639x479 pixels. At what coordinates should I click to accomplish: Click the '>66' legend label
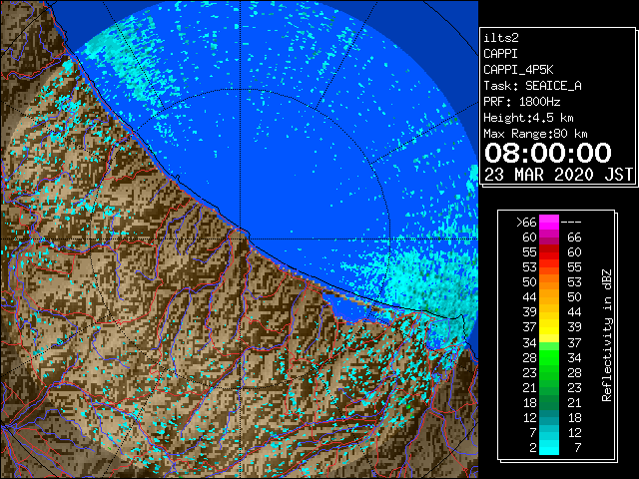point(526,223)
